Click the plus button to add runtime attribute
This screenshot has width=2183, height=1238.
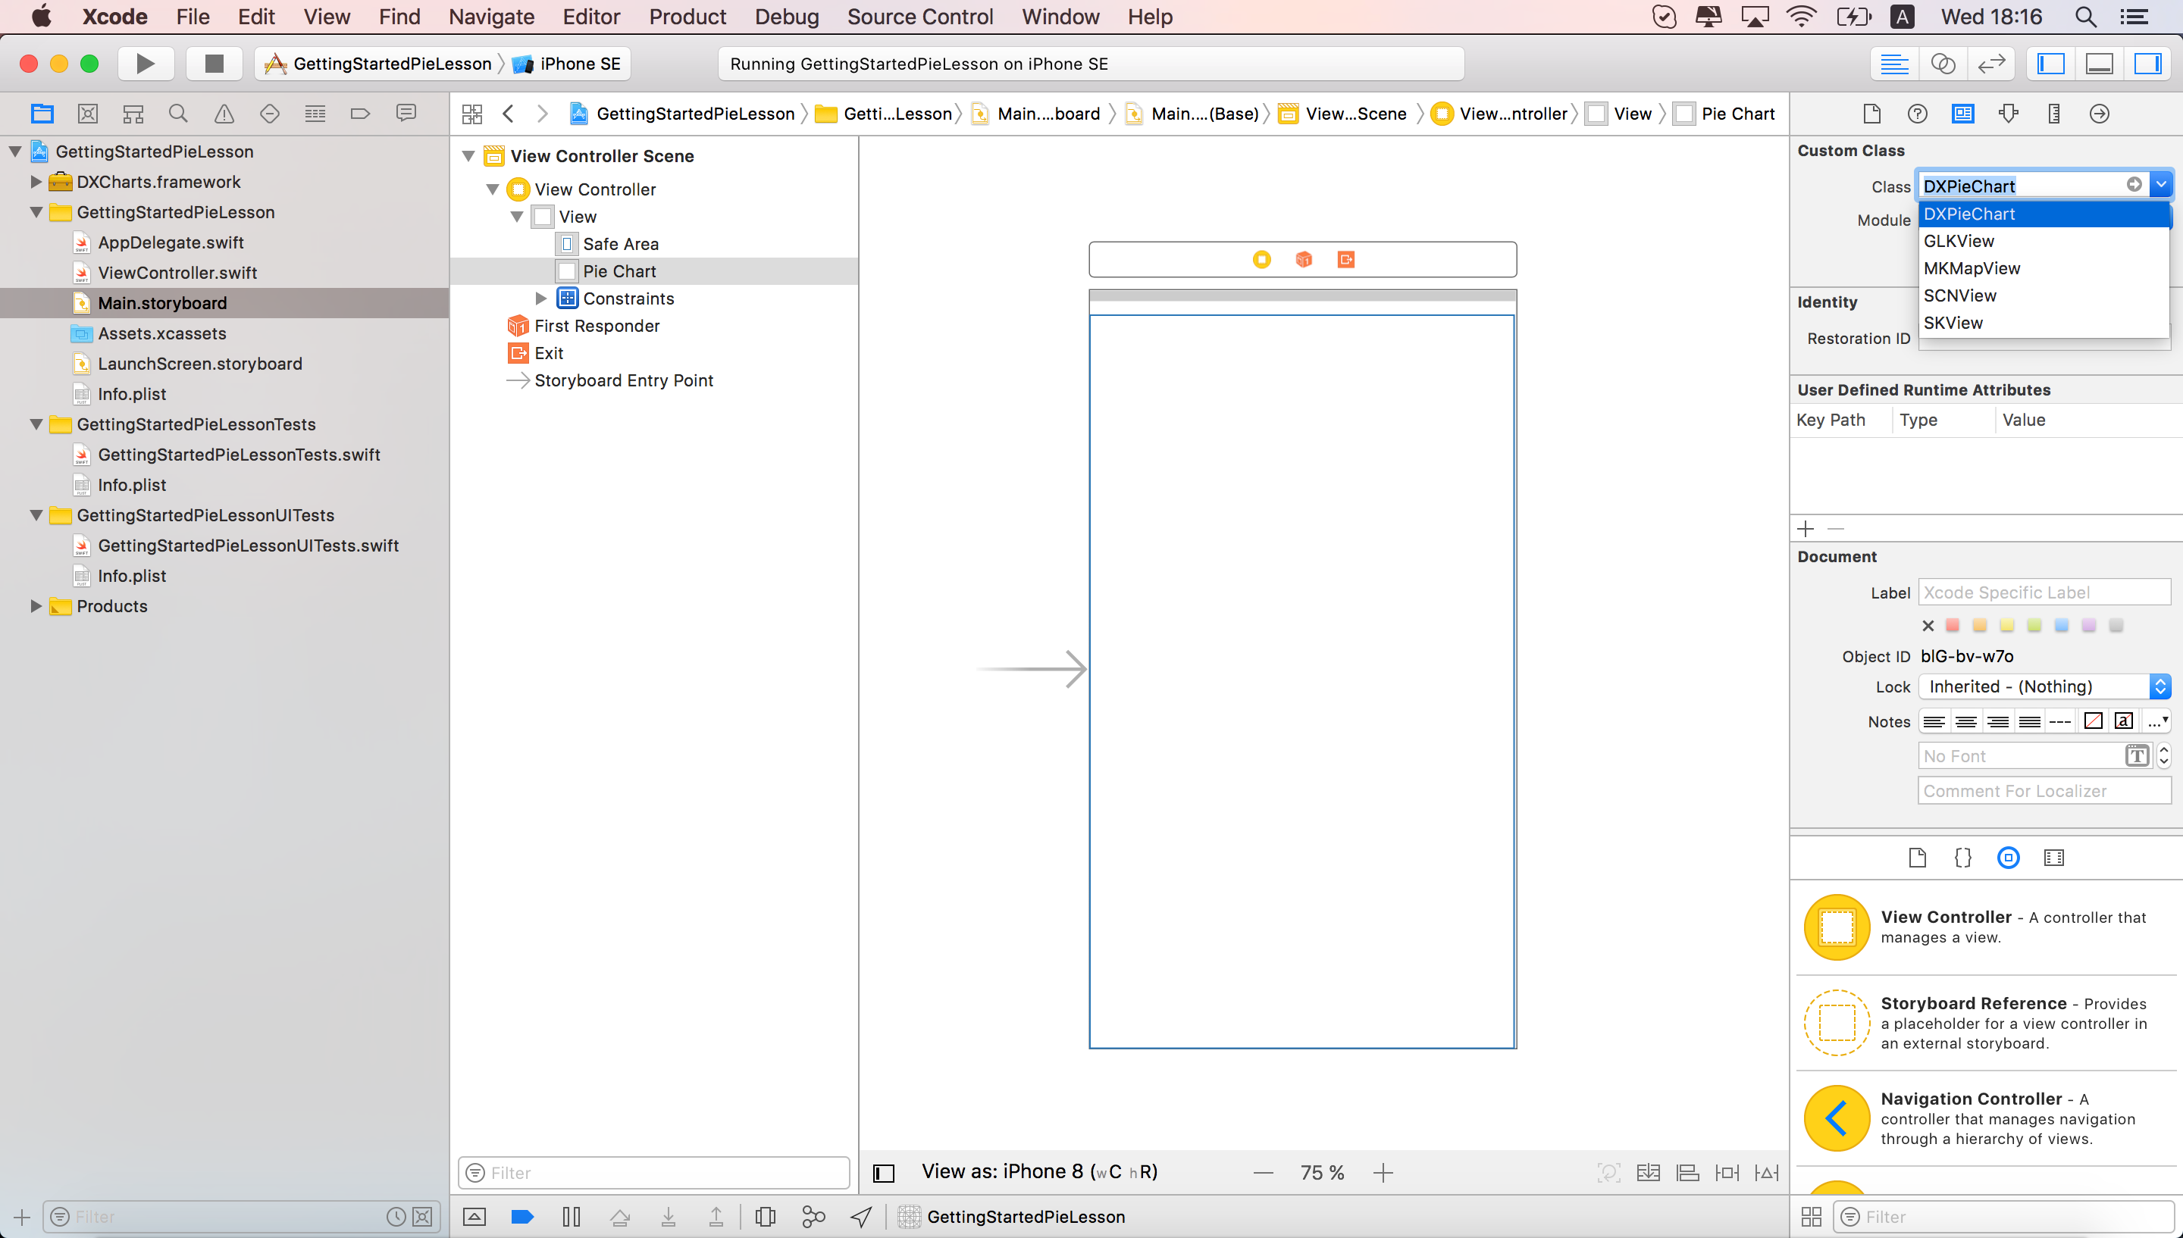point(1806,529)
